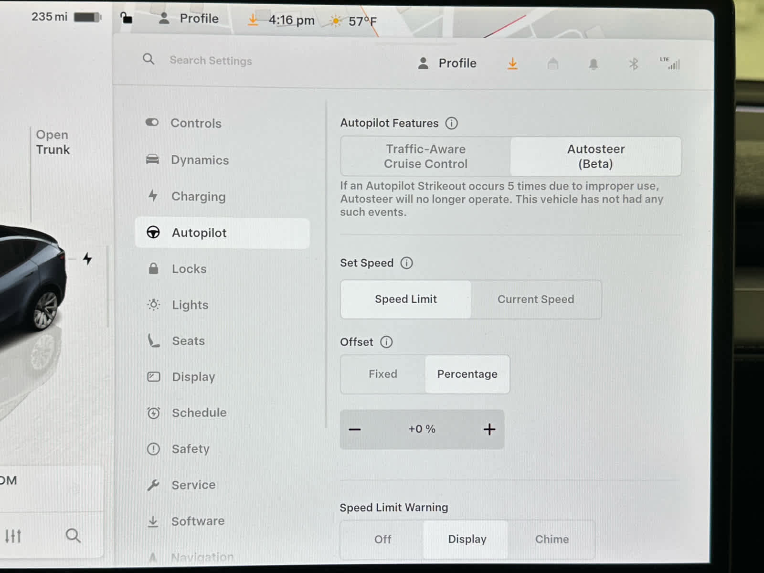Tap the Bluetooth icon in settings header
Screen dimensions: 764x573
pyautogui.click(x=633, y=64)
